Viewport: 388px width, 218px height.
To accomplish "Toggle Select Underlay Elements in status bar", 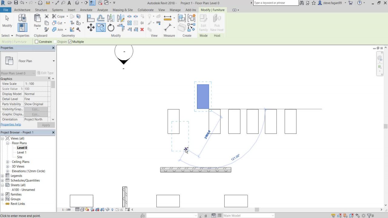I will pos(340,216).
